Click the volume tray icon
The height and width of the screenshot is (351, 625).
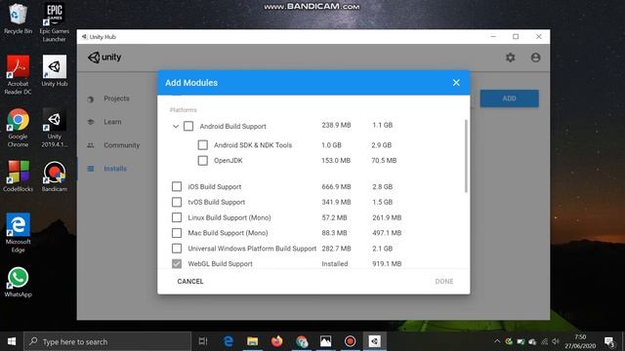[556, 341]
